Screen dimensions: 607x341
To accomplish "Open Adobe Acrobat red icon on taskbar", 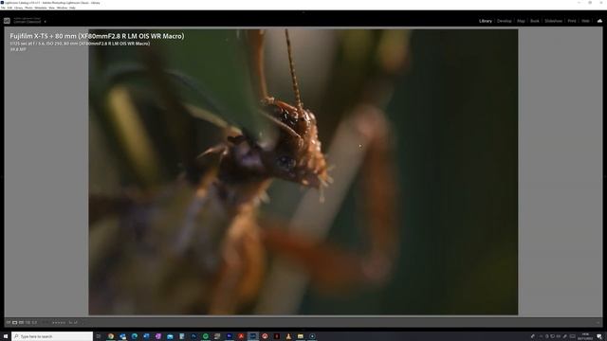I will click(241, 336).
